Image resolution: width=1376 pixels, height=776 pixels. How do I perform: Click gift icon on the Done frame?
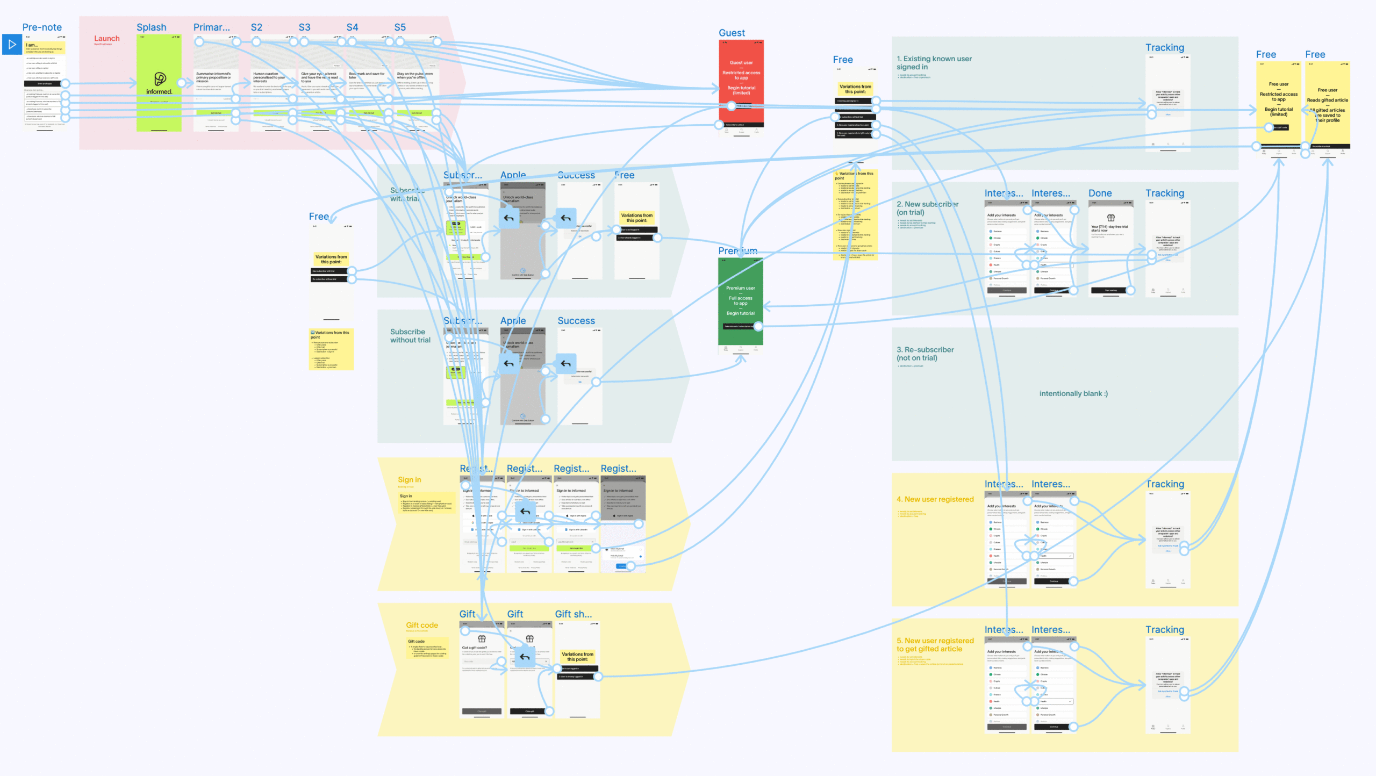pyautogui.click(x=1110, y=218)
